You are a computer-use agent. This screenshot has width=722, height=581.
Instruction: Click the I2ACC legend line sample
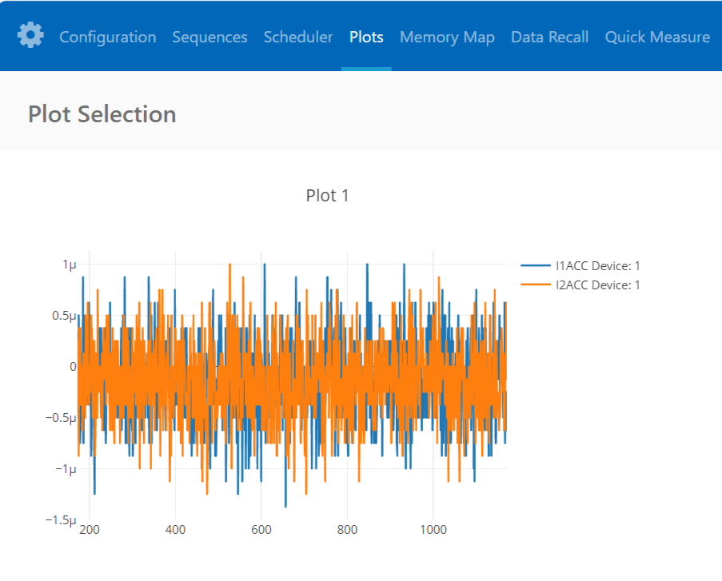coord(534,285)
